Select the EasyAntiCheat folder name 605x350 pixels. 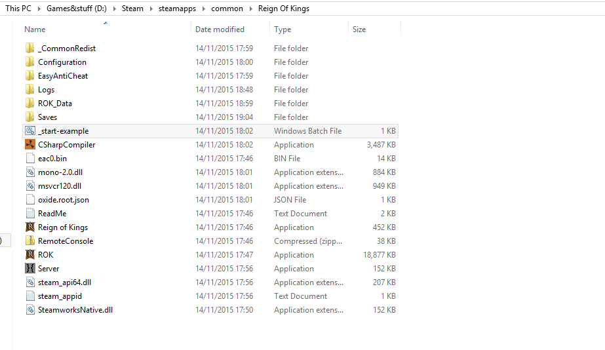(63, 76)
